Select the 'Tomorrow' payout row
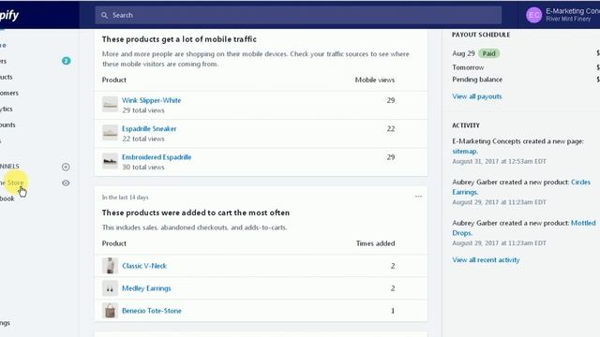600x337 pixels. pos(468,67)
